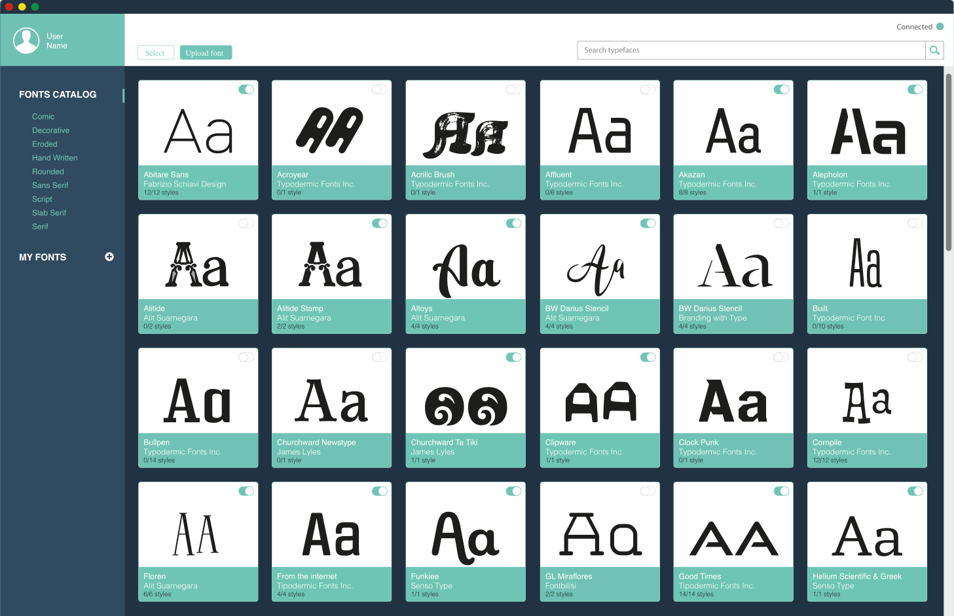Open the Sans Serif category
Screen dimensions: 954x616
click(50, 185)
